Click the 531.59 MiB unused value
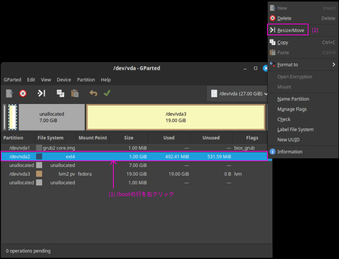The image size is (339, 259). [219, 156]
